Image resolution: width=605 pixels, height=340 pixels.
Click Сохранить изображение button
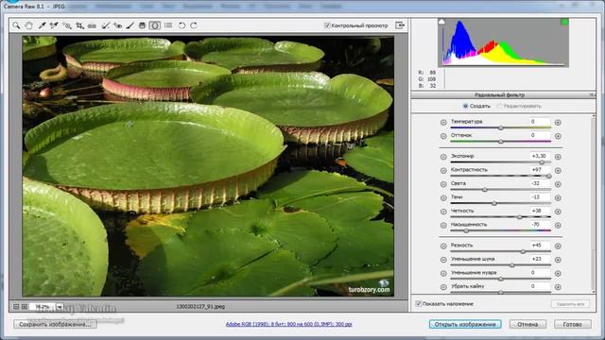[55, 324]
